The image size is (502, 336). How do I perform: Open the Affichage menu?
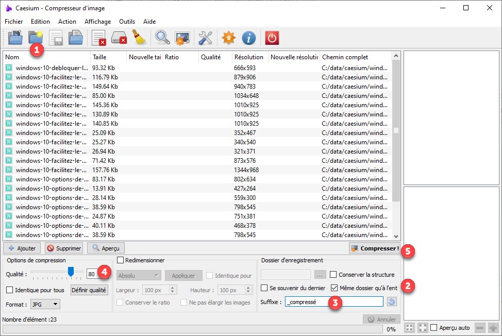pos(97,22)
